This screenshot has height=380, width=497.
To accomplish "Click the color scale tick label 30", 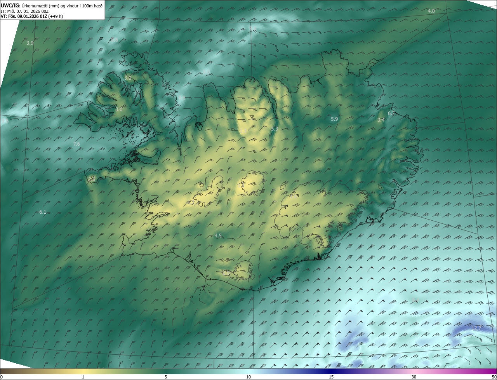I will (x=414, y=377).
